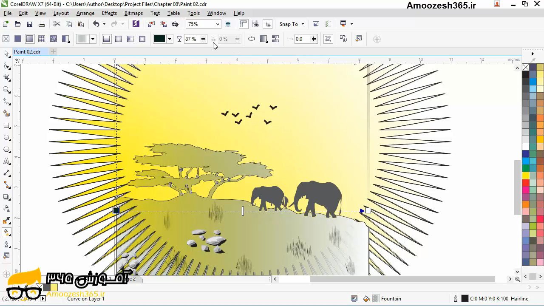Image resolution: width=544 pixels, height=306 pixels.
Task: Choose the Polygon tool
Action: click(x=7, y=150)
